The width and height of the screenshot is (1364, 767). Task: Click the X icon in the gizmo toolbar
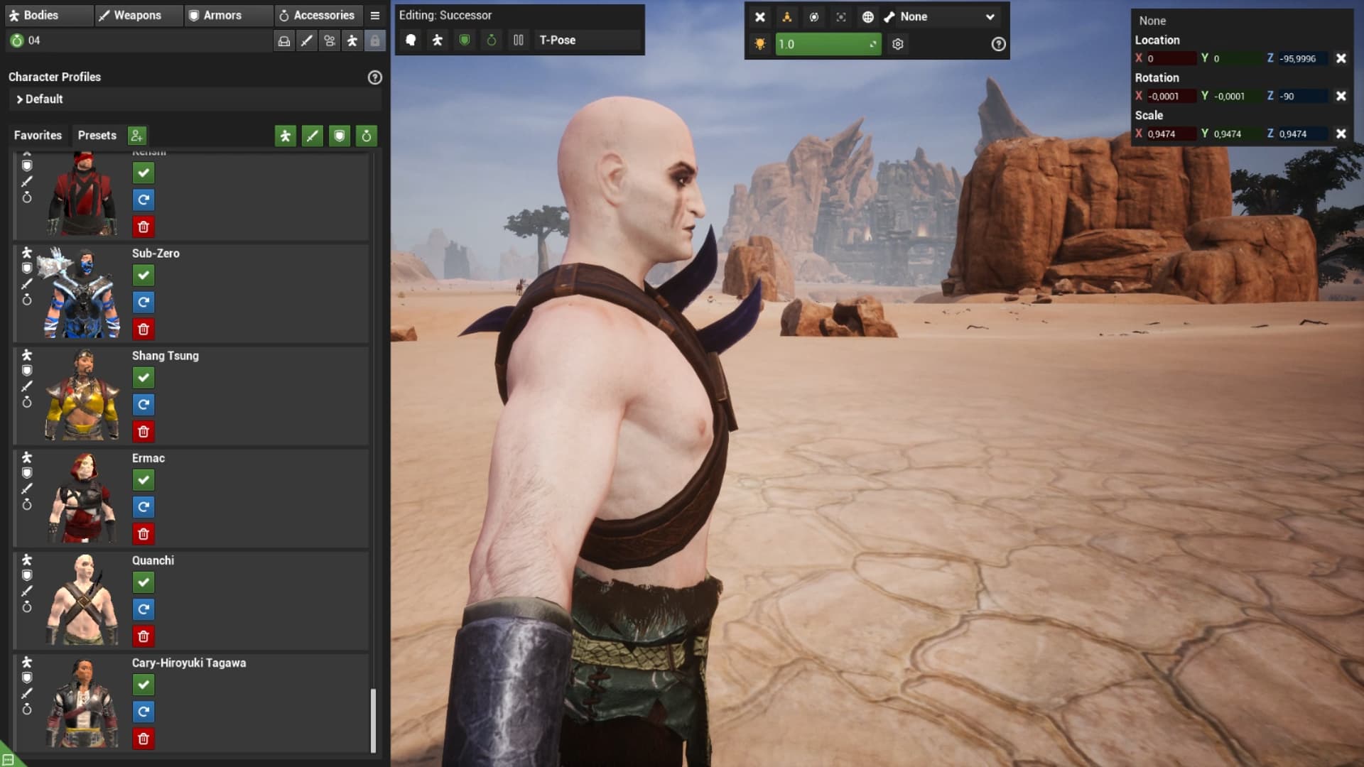[x=760, y=17]
